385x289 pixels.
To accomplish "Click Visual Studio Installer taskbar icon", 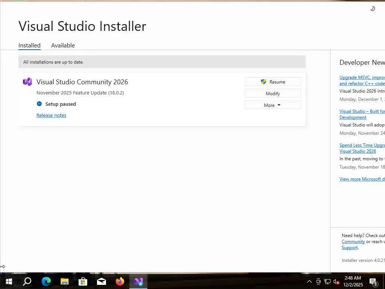I will (x=138, y=281).
